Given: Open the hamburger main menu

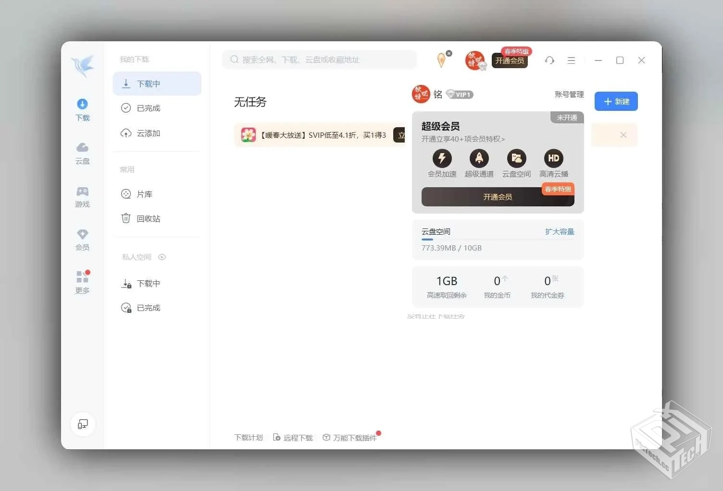Looking at the screenshot, I should pyautogui.click(x=571, y=60).
